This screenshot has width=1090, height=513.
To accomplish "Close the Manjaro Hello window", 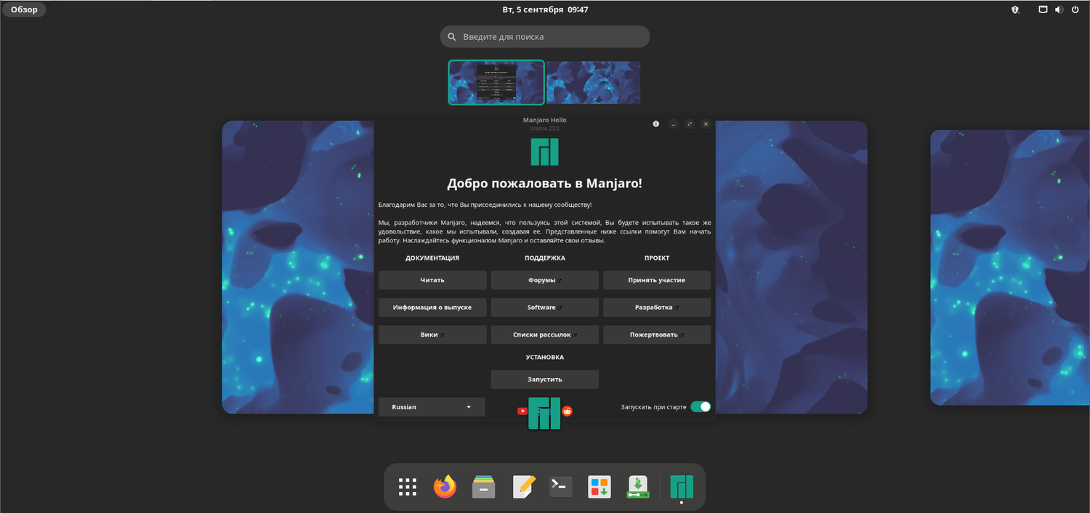I will pos(706,124).
